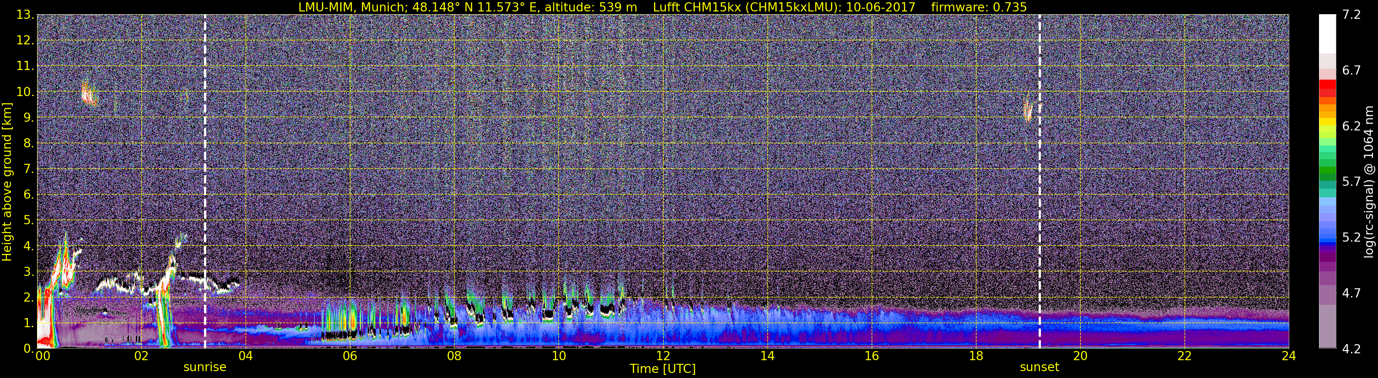1378x378 pixels.
Task: Click the time axis tick label 06
Action: pos(350,356)
